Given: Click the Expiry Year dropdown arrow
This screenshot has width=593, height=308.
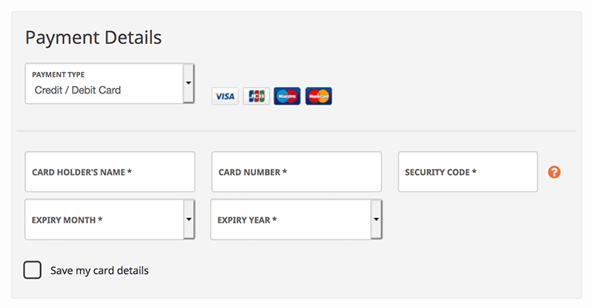Looking at the screenshot, I should pyautogui.click(x=376, y=220).
